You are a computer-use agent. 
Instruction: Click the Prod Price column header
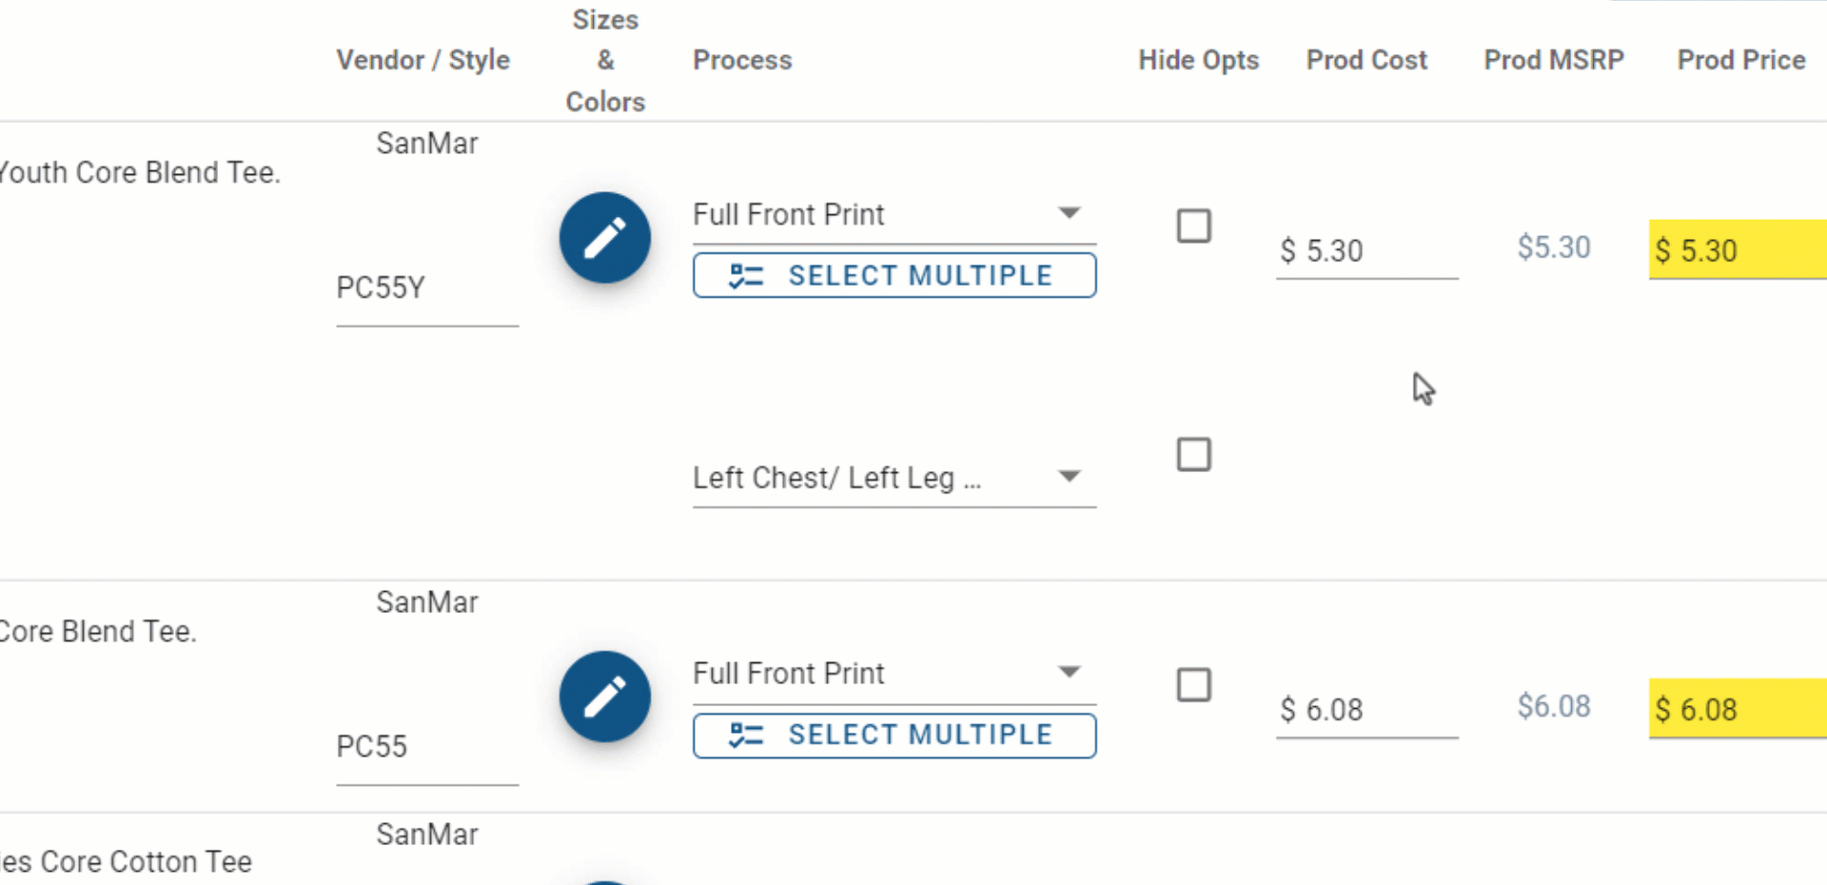coord(1741,60)
